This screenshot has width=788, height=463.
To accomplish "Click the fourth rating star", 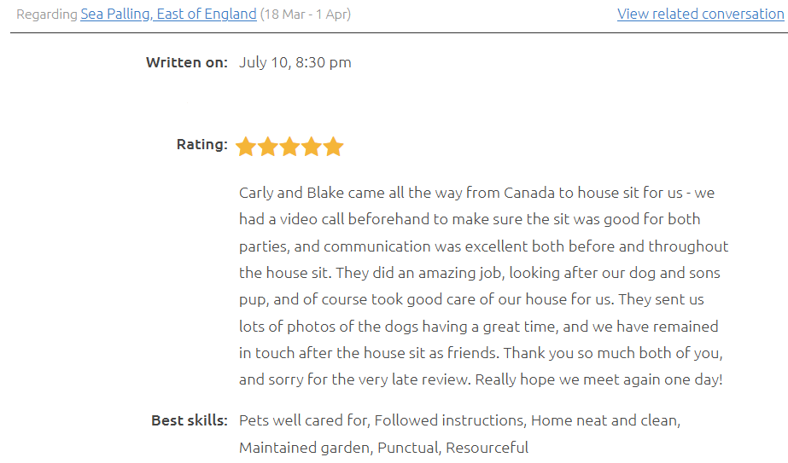I will [x=312, y=147].
